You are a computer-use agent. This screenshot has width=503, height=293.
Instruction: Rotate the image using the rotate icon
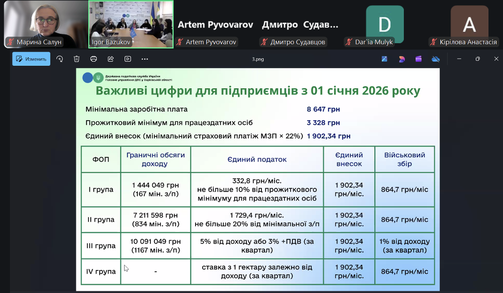[x=60, y=59]
